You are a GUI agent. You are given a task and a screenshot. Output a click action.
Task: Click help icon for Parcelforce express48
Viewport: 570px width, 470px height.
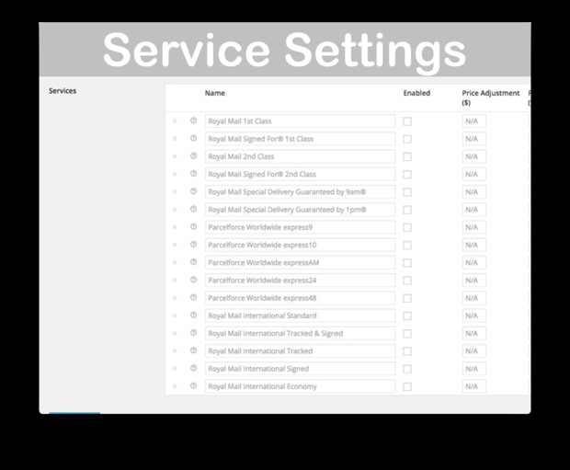point(193,297)
